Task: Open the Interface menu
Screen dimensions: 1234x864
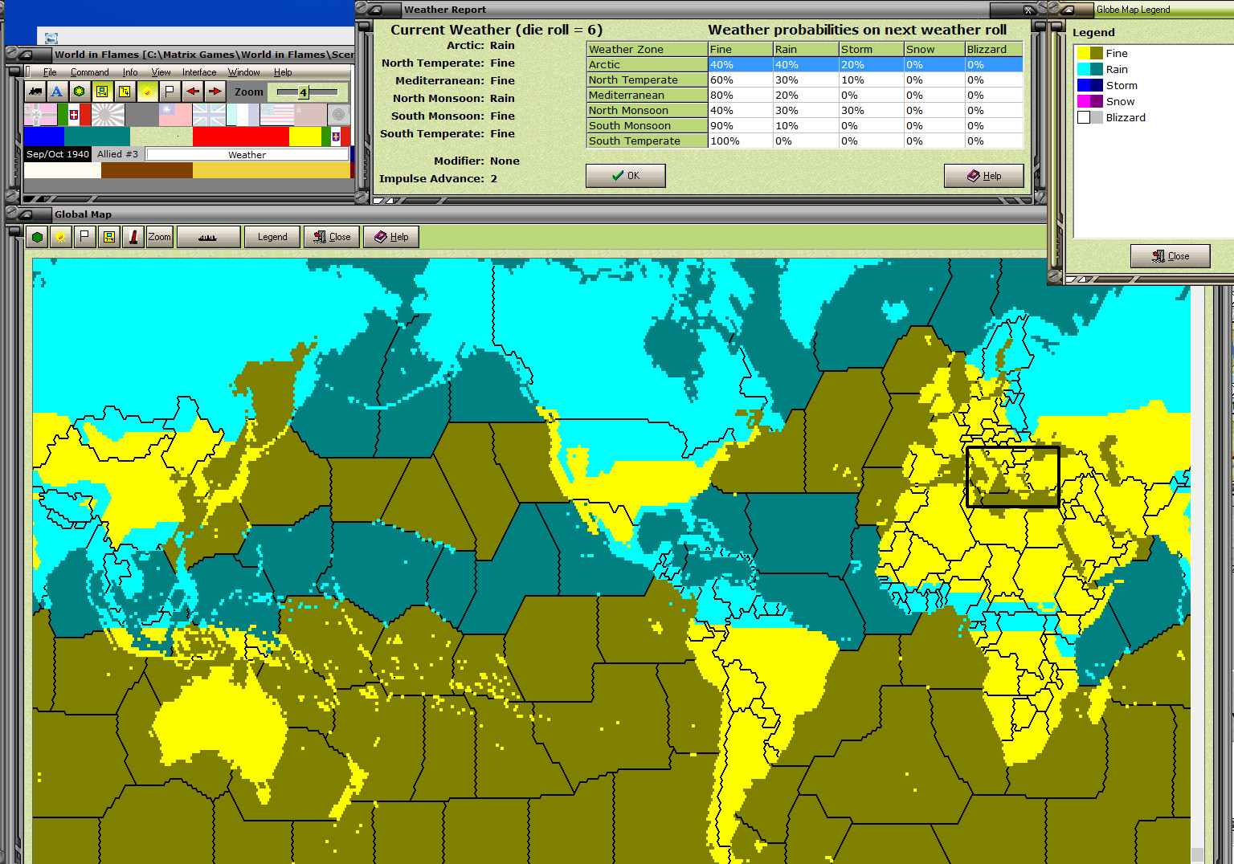Action: click(x=198, y=72)
